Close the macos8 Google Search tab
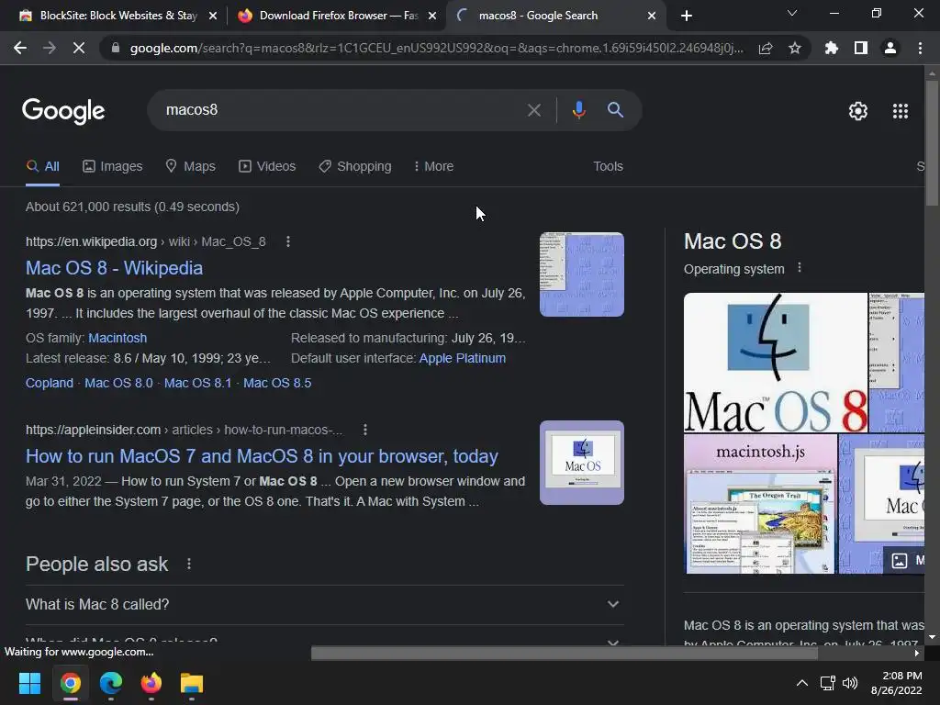Screen dimensions: 940x705 tap(652, 16)
